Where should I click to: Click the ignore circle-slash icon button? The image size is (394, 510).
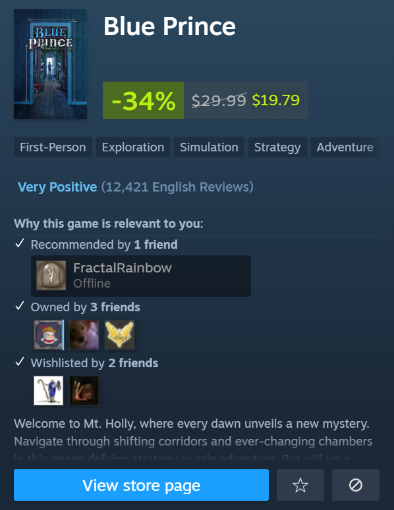click(x=356, y=485)
